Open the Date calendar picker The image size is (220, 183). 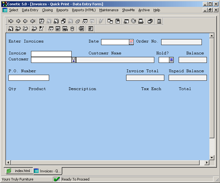pos(131,42)
